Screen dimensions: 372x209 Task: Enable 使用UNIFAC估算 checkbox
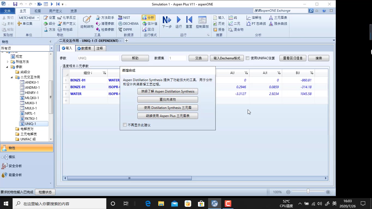[247, 58]
